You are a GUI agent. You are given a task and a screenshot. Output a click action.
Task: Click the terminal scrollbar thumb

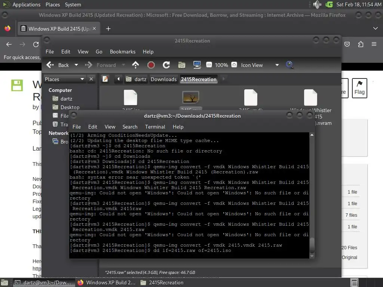[312, 245]
